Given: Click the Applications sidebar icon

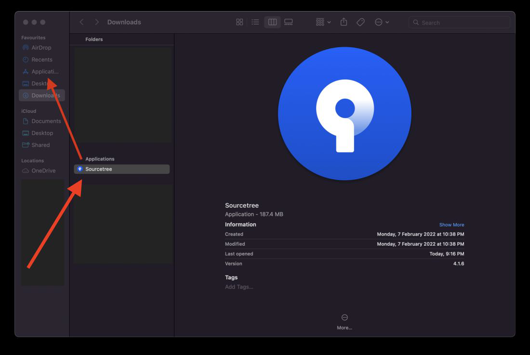Looking at the screenshot, I should (x=26, y=72).
